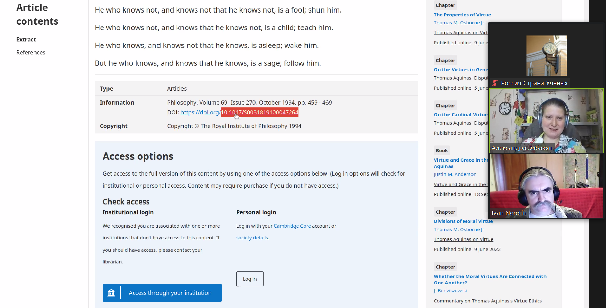Viewport: 606px width, 308px height.
Task: Select Ivan Neretin's video tile
Action: pos(546,186)
